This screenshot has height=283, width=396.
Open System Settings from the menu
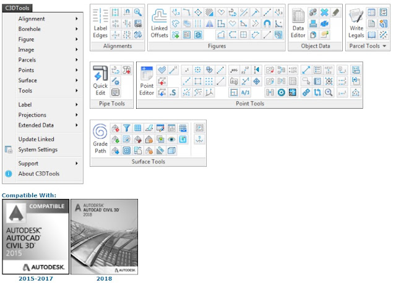point(43,150)
